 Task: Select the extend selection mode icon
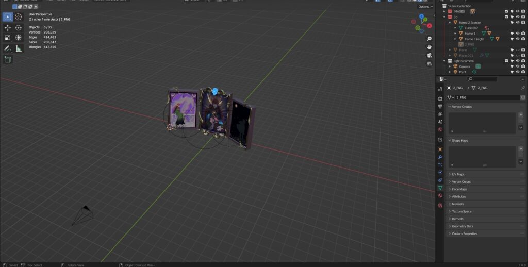click(x=20, y=6)
